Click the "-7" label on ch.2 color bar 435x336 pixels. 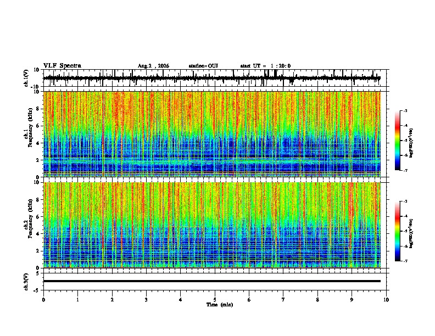pos(405,261)
